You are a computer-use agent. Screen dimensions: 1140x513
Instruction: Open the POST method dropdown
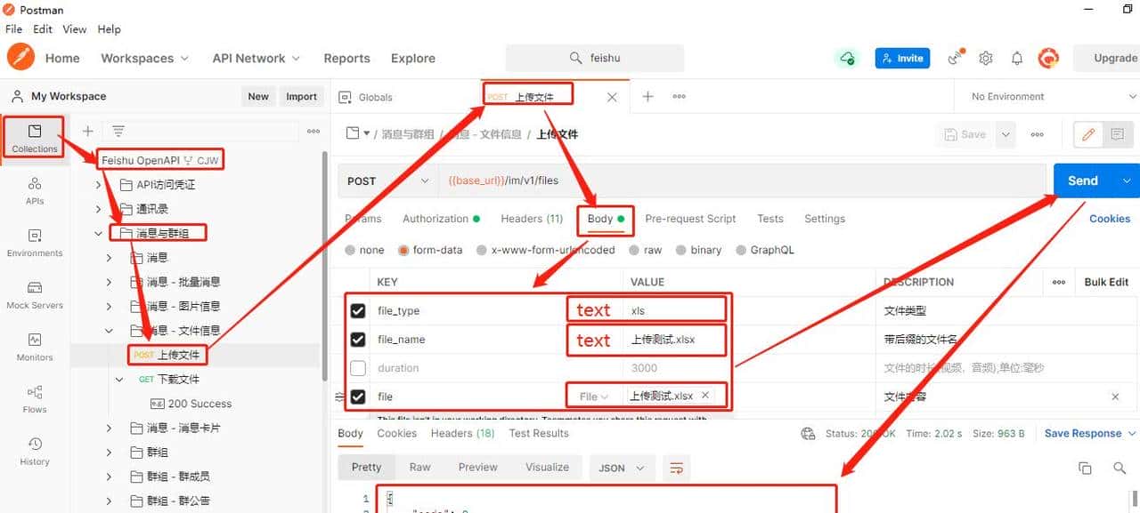(387, 180)
